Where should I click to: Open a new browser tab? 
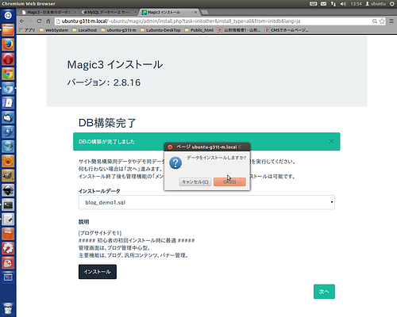click(205, 12)
